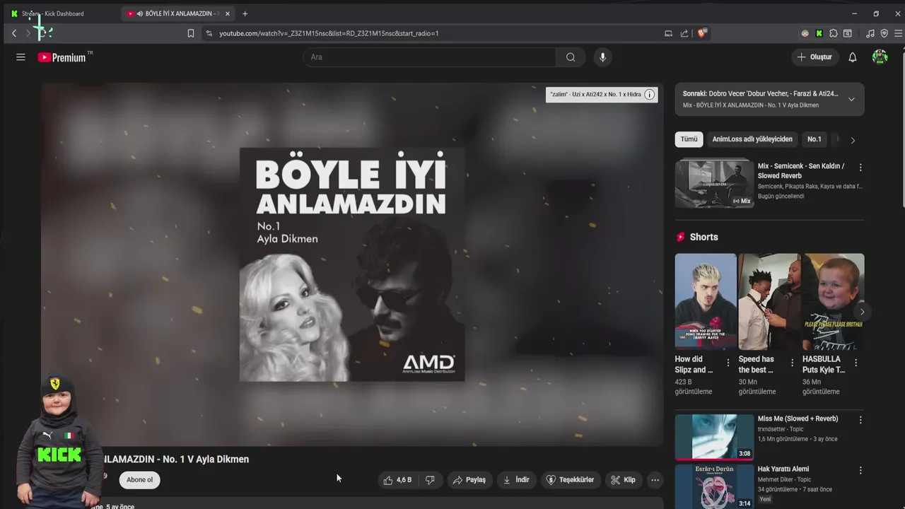Click the Oluştur create button
This screenshot has height=509, width=905.
tap(814, 57)
